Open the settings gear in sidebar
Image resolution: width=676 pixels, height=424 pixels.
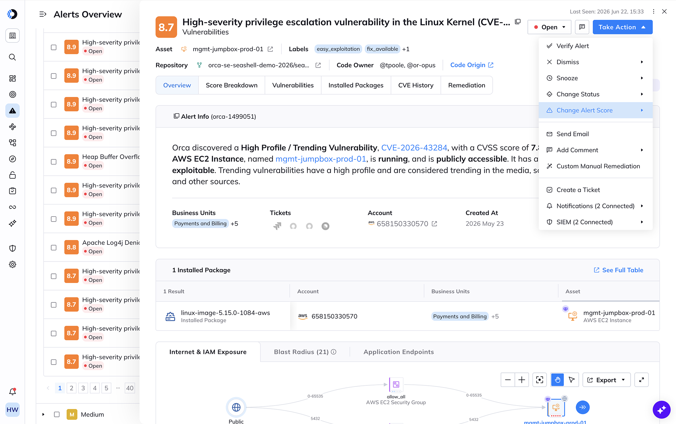point(12,264)
